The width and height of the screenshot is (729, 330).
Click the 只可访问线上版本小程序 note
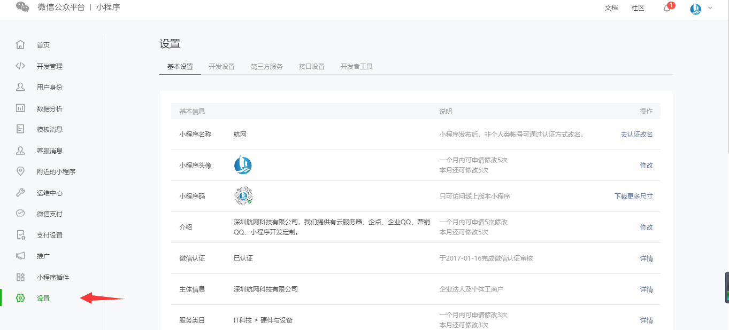point(475,197)
